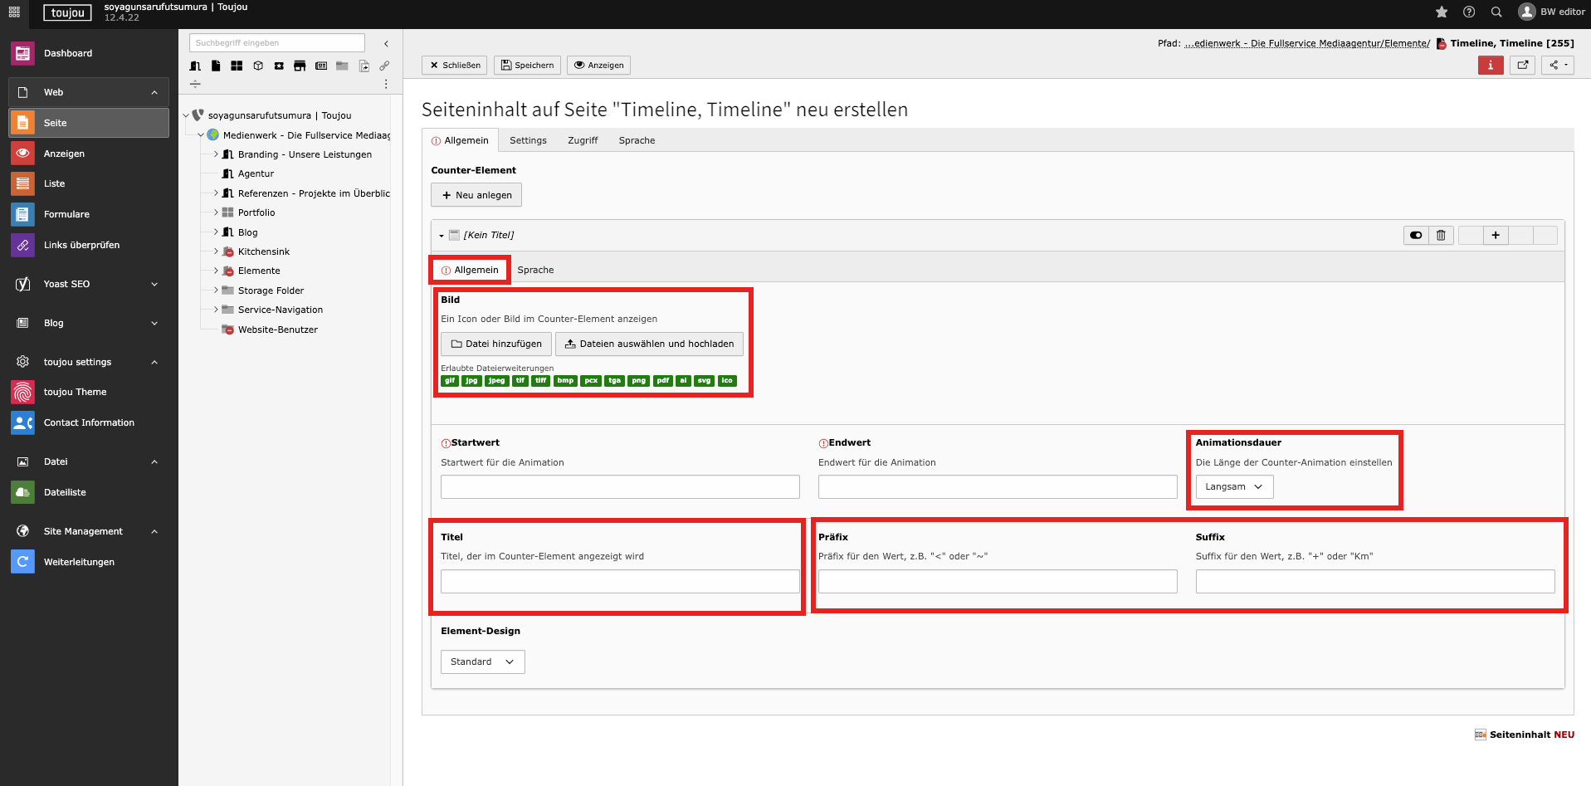
Task: Switch to the Settings tab
Action: (528, 140)
